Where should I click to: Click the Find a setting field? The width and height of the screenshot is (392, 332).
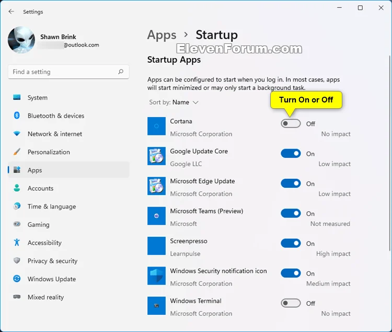pos(68,72)
